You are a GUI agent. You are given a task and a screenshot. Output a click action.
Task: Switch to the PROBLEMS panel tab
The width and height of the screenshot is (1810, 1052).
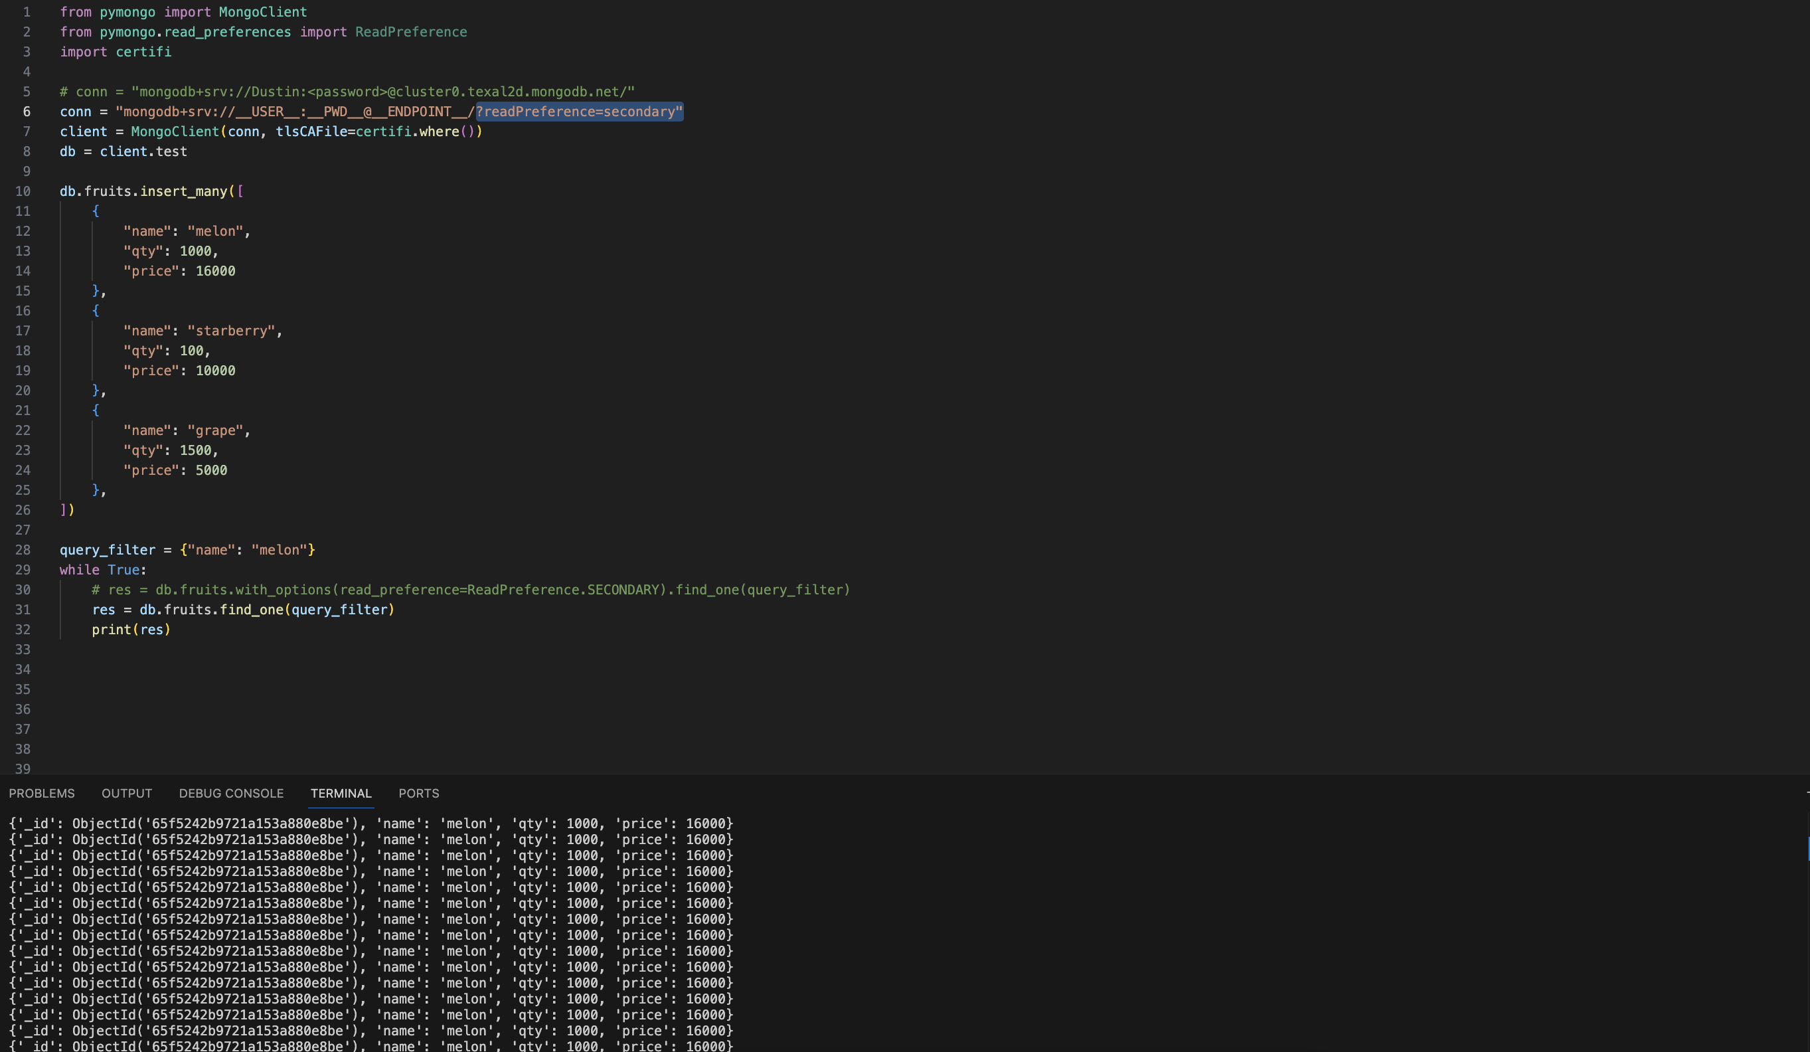[42, 793]
